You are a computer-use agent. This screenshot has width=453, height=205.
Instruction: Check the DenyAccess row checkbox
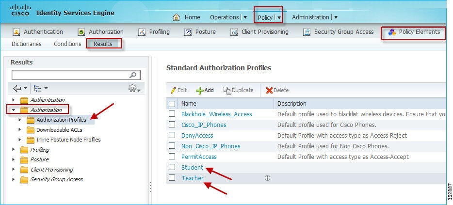pyautogui.click(x=172, y=135)
